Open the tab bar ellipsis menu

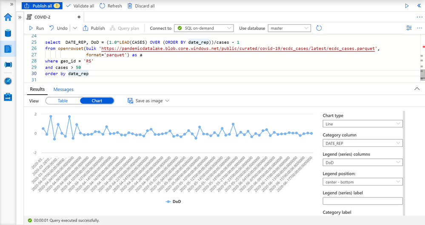(x=419, y=17)
